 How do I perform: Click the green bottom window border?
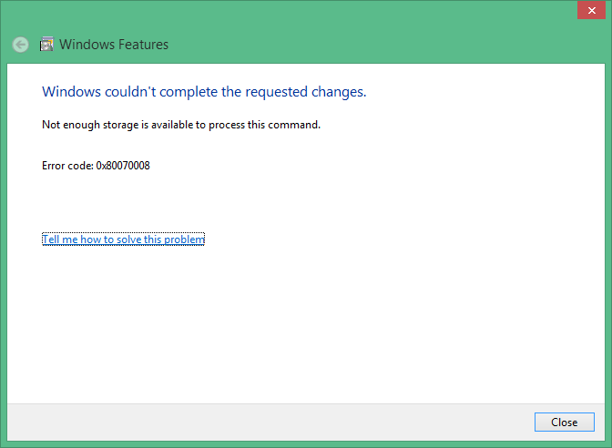306,444
